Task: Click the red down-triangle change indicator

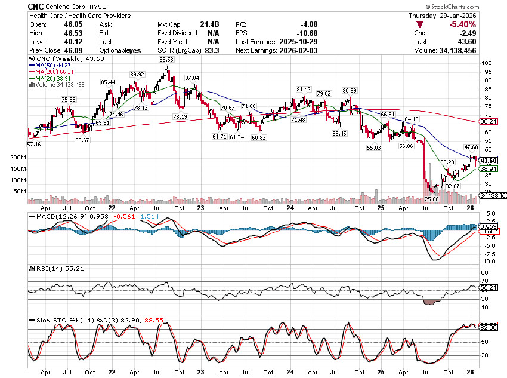Action: (421, 24)
